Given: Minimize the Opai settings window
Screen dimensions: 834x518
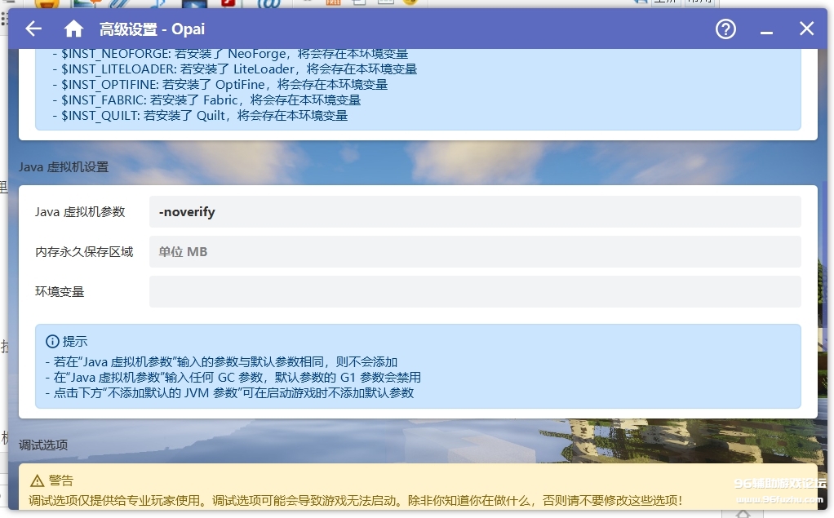Looking at the screenshot, I should pyautogui.click(x=766, y=29).
